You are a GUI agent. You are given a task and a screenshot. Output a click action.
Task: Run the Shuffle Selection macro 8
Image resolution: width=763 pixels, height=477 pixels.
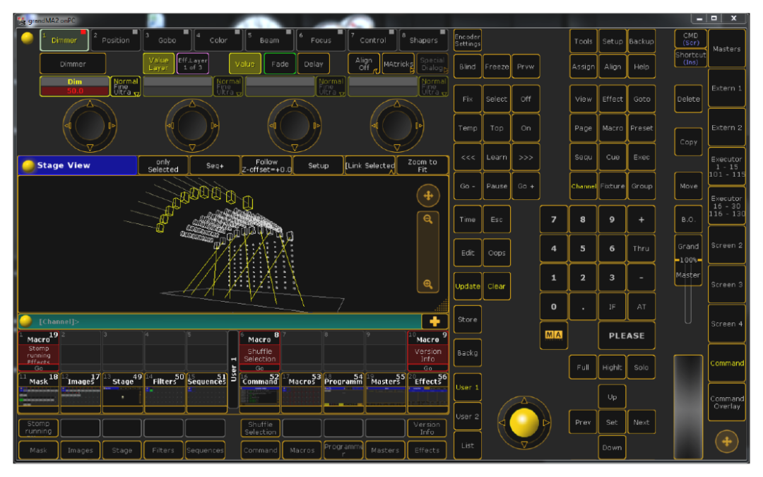click(x=260, y=351)
